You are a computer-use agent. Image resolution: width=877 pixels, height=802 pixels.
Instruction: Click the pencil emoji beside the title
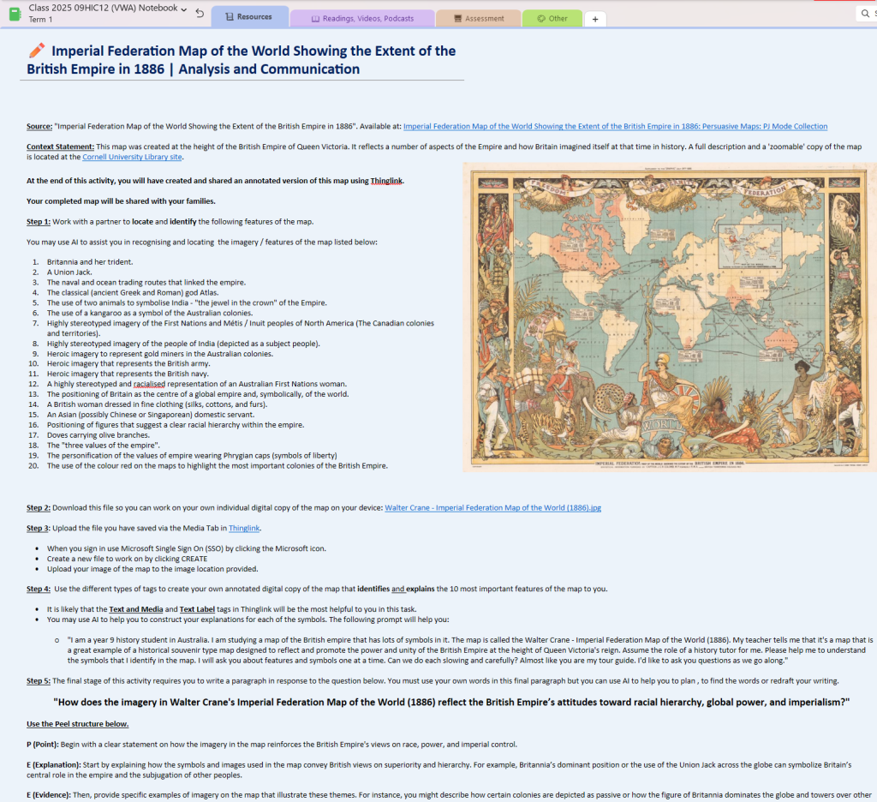point(37,51)
